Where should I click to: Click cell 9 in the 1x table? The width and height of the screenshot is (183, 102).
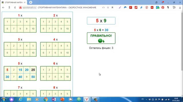[27, 29]
